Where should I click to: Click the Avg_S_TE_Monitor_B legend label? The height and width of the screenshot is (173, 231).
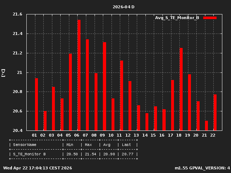pos(177,18)
